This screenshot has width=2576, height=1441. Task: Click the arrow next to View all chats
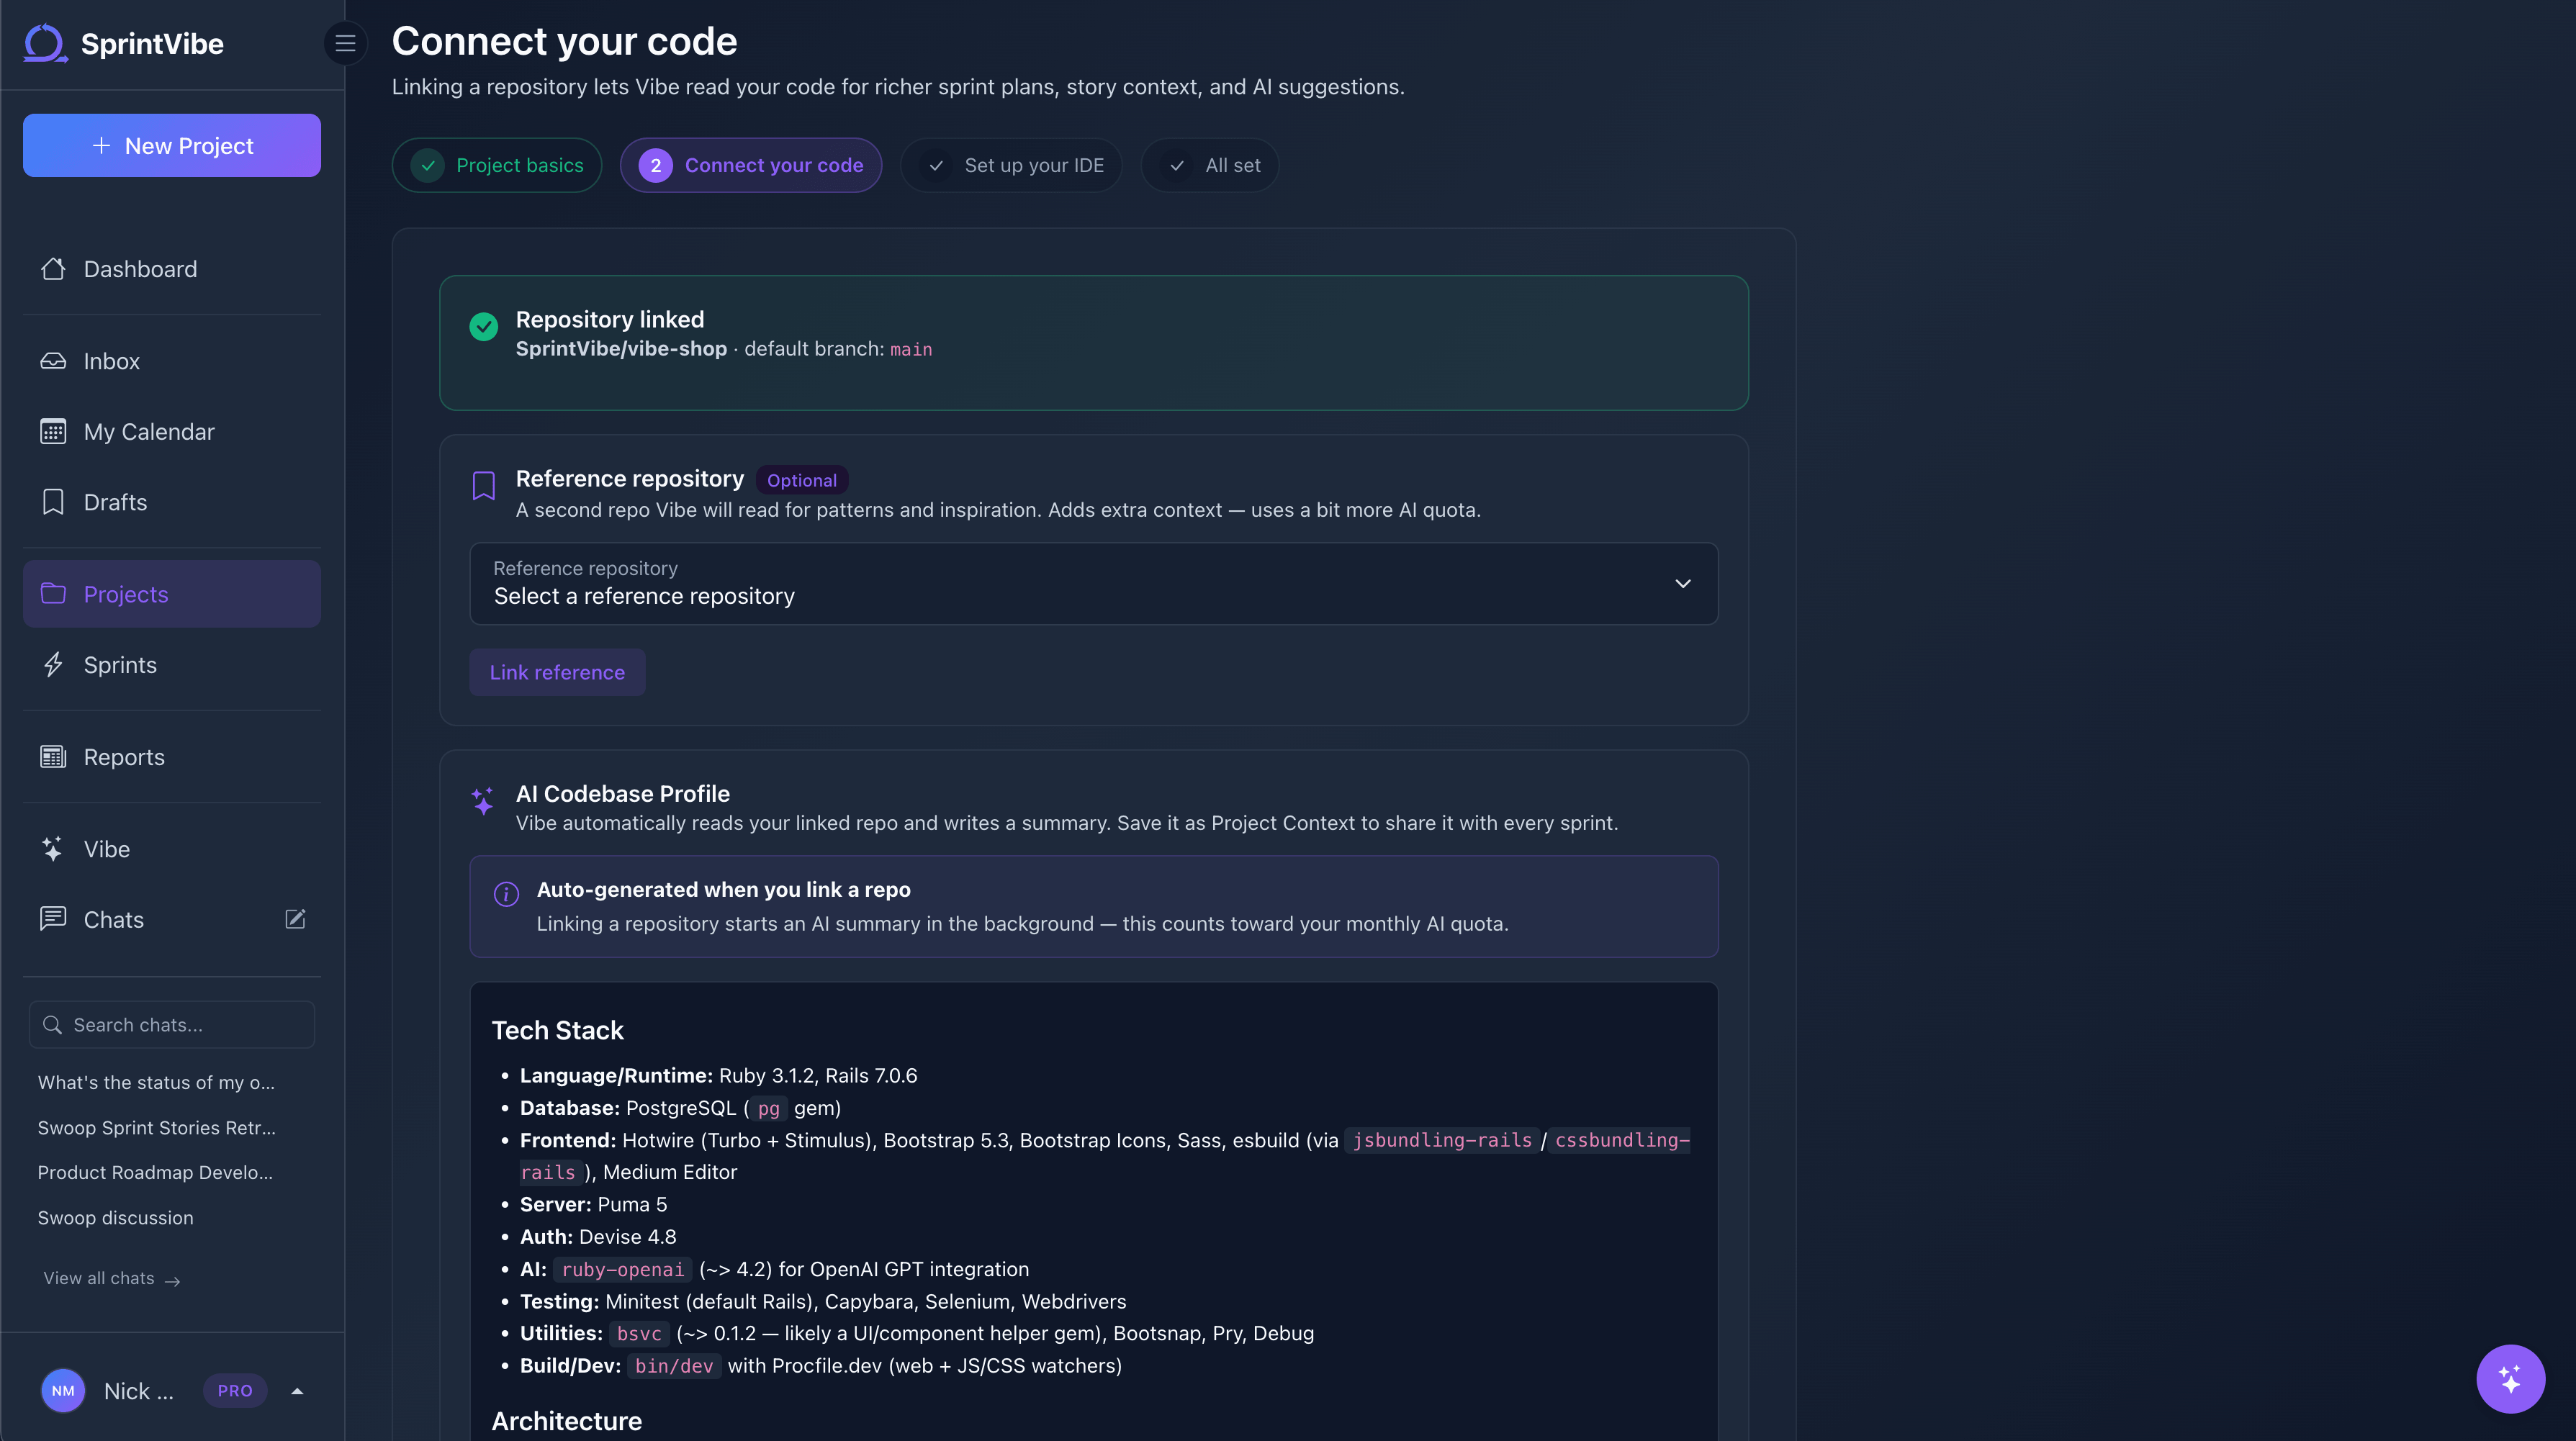click(x=172, y=1281)
